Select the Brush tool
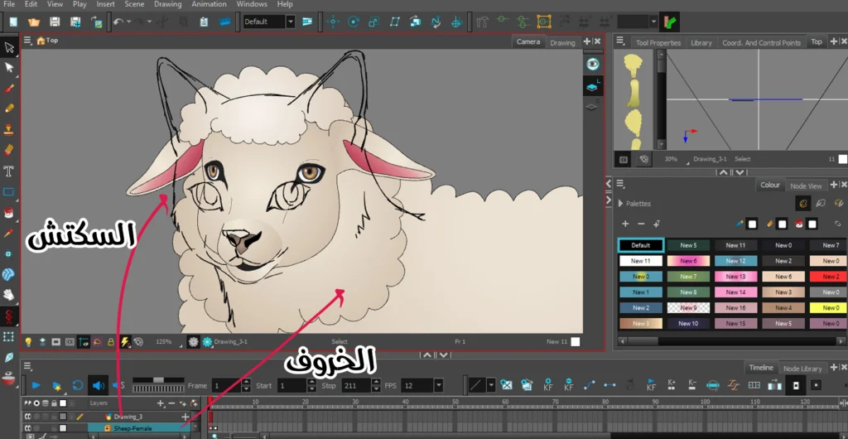The width and height of the screenshot is (848, 439). pos(8,89)
